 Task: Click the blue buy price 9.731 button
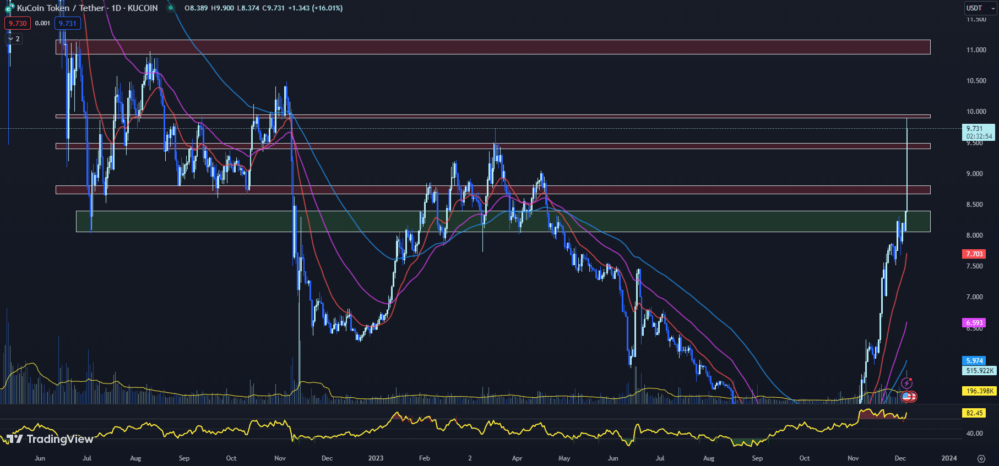tap(68, 23)
